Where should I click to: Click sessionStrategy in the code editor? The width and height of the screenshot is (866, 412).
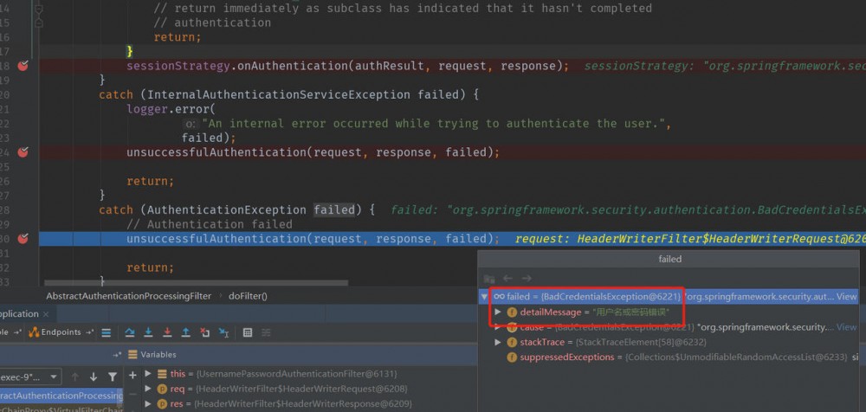(x=178, y=67)
